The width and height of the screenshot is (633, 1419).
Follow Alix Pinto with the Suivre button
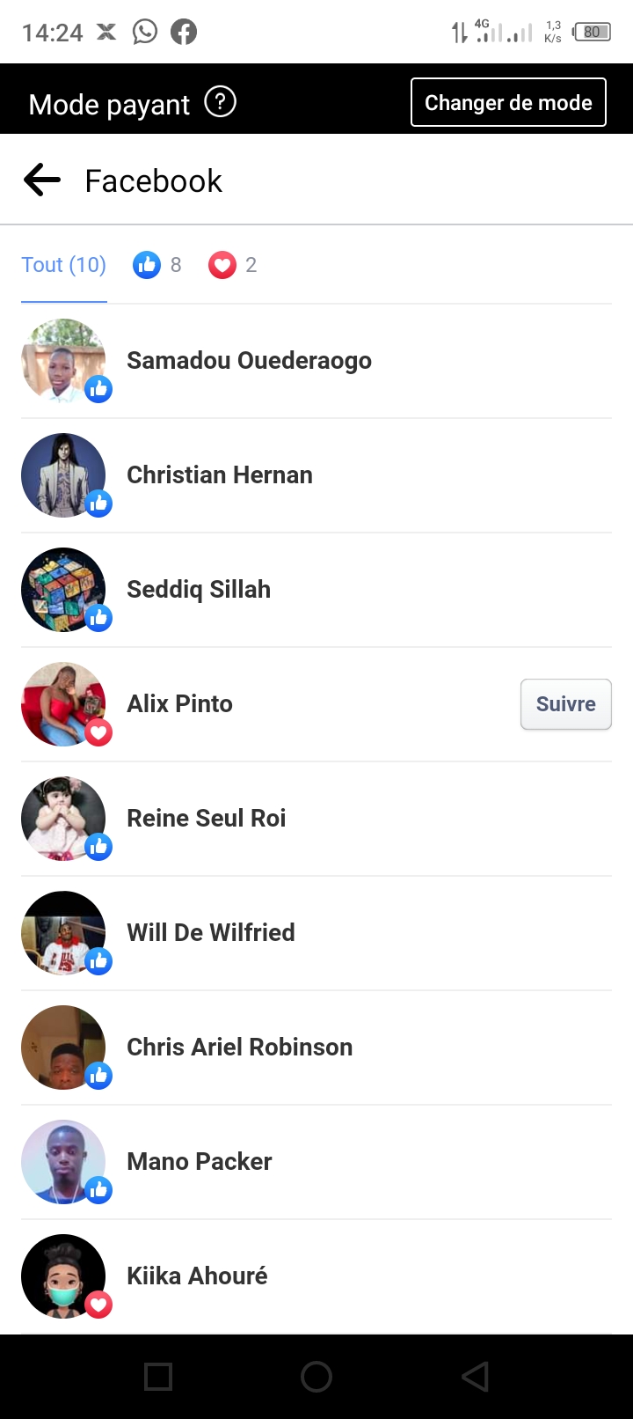pos(565,704)
